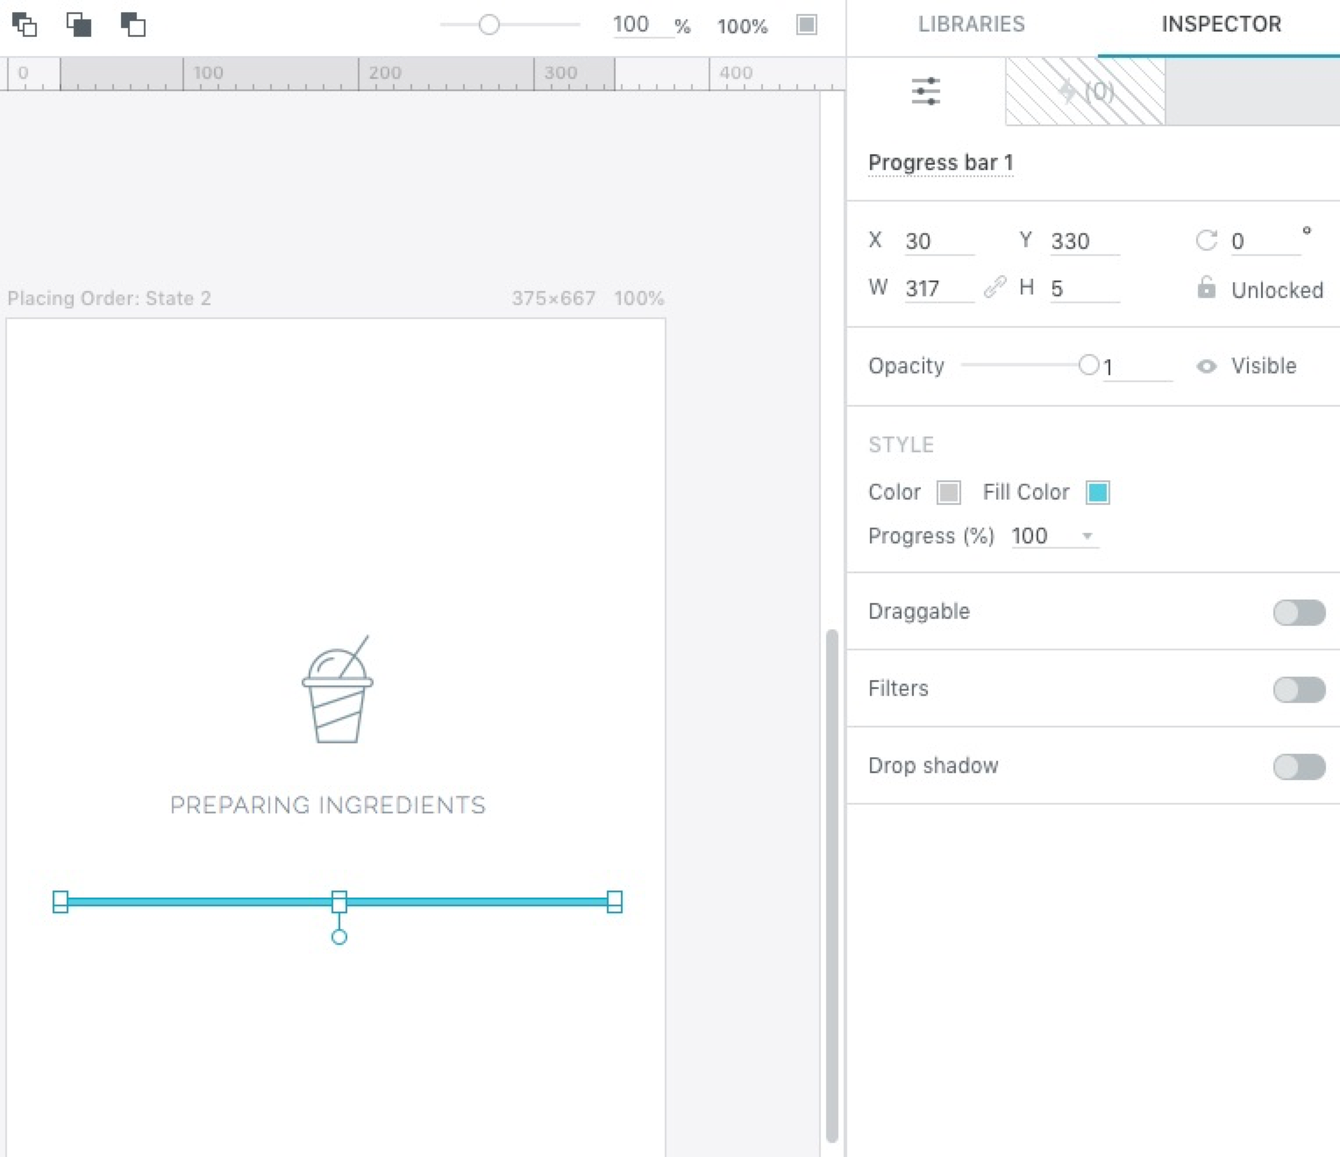The width and height of the screenshot is (1340, 1157).
Task: Click the Progress bar 1 name field
Action: [x=941, y=163]
